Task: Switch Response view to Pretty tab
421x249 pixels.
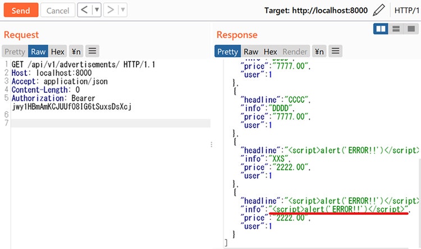Action: pyautogui.click(x=227, y=51)
